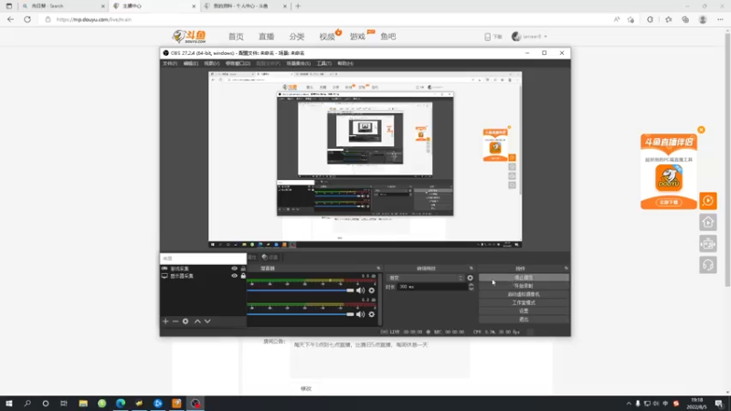Switch to the first browser tab (Search)
Screen dimensions: 731x411
(x=63, y=6)
